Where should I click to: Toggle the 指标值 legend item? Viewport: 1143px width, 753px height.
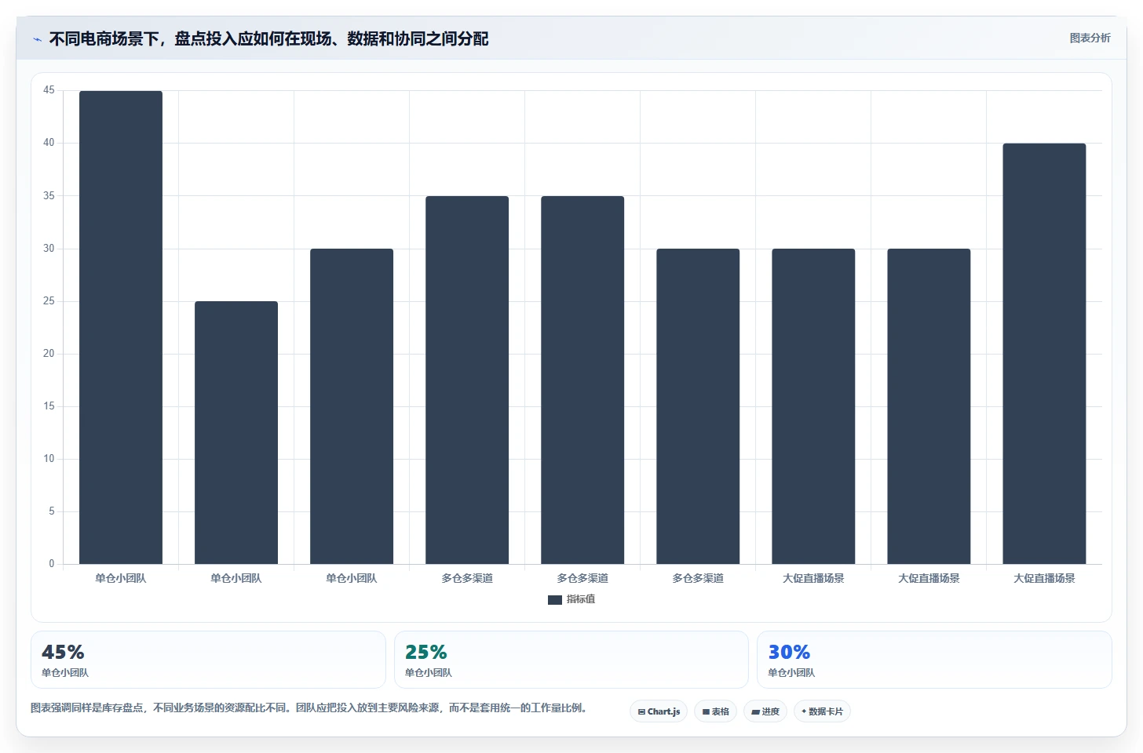point(571,599)
